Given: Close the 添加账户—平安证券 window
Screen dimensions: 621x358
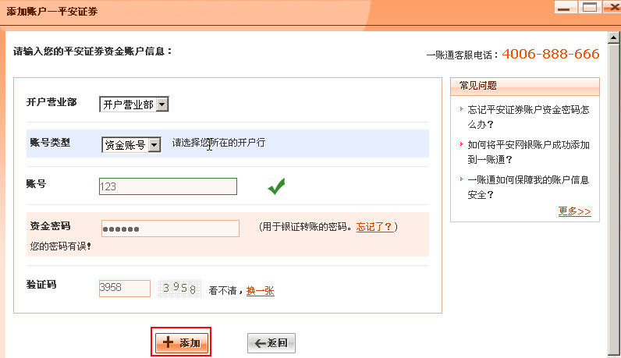Looking at the screenshot, I should (610, 7).
